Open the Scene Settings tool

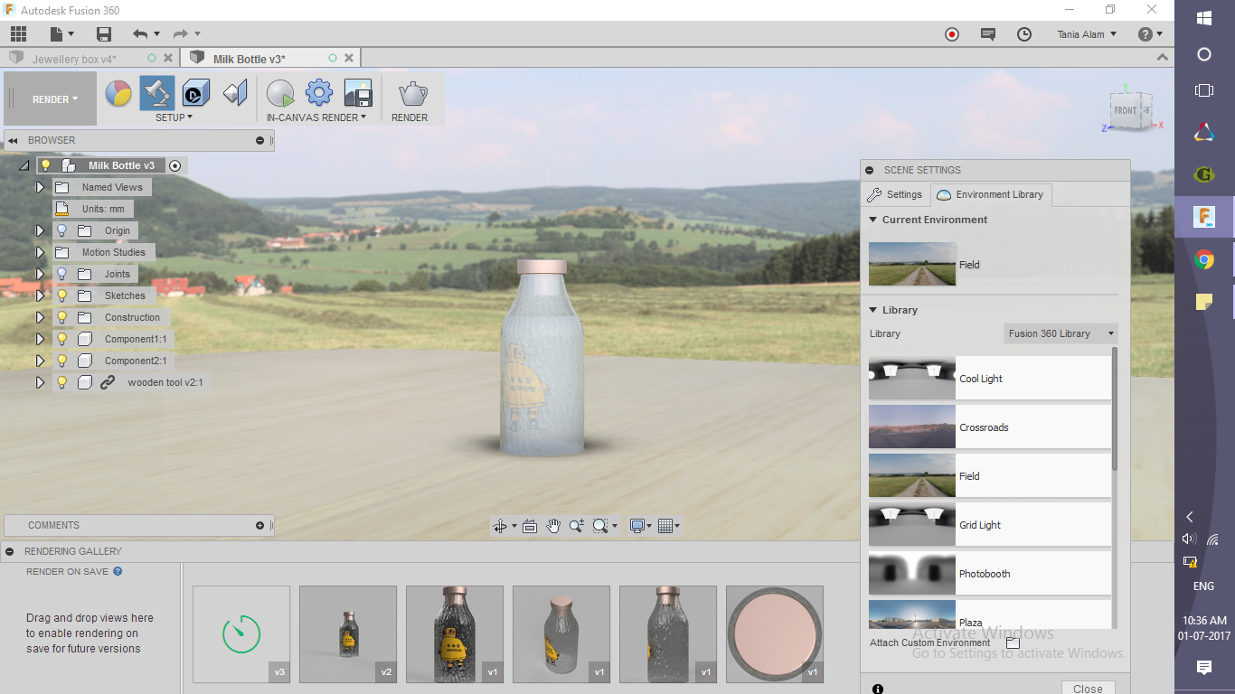157,93
